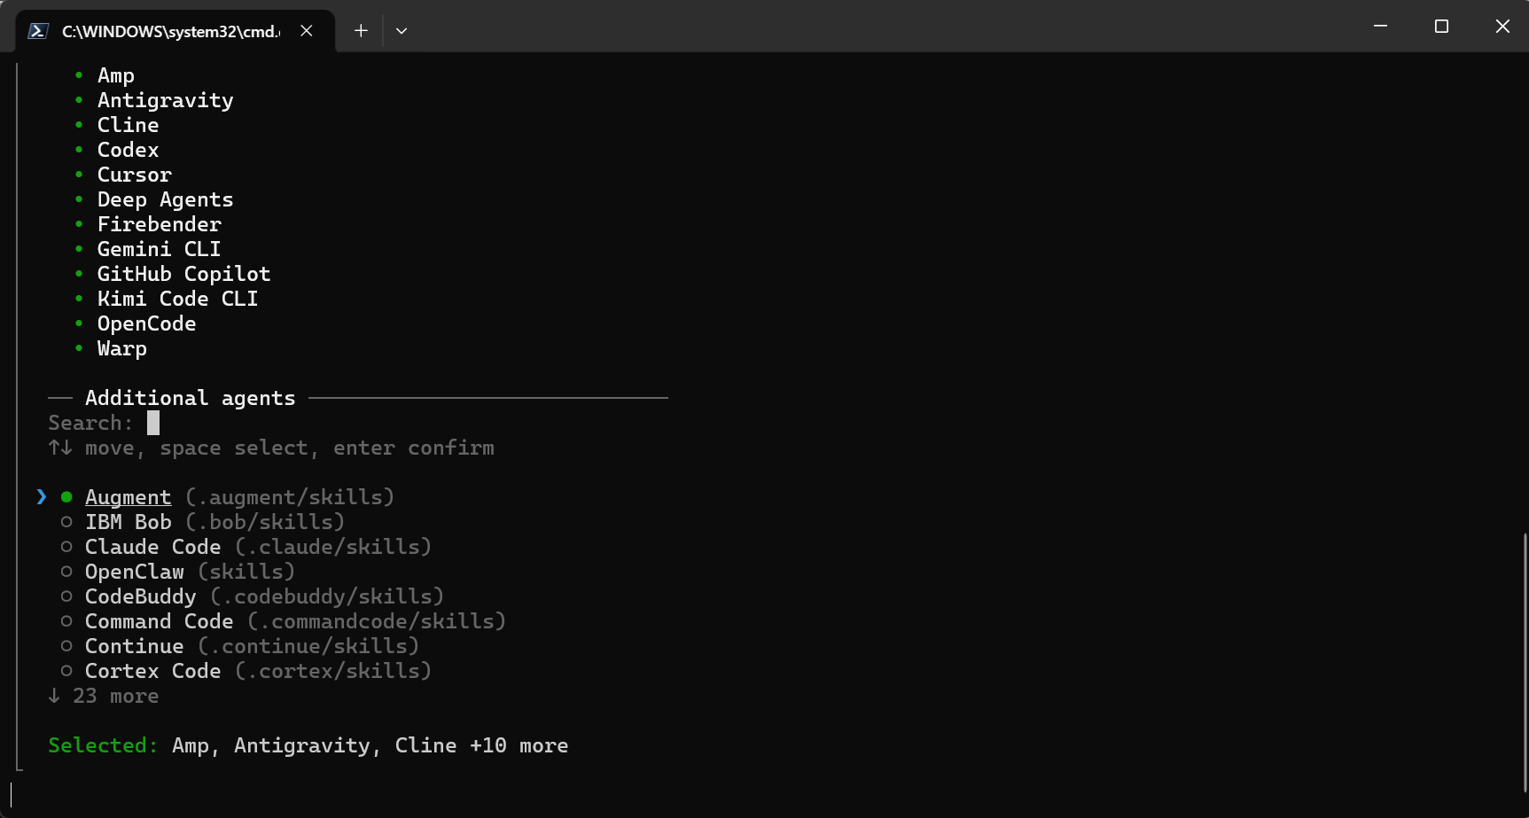Click the terminal vertical scrollbar thumb
This screenshot has width=1529, height=818.
[1525, 662]
